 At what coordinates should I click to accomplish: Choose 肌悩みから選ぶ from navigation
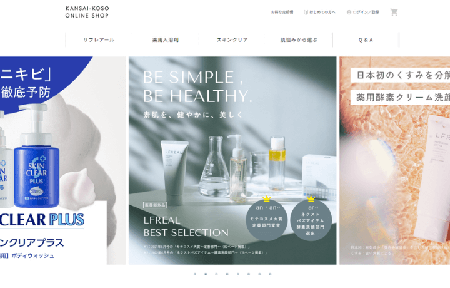click(299, 39)
